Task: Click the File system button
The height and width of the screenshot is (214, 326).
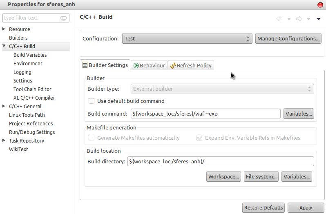Action: [261, 177]
